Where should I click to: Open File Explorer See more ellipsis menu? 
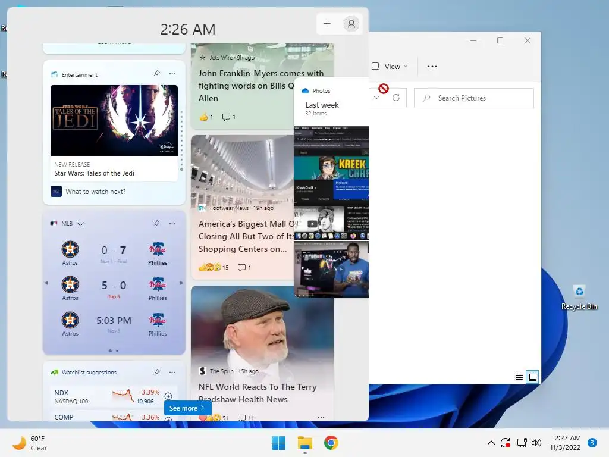point(432,67)
